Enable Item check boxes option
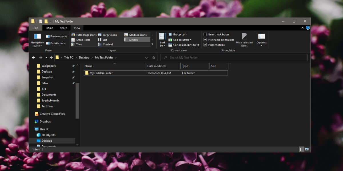This screenshot has height=171, width=343. pos(217,34)
